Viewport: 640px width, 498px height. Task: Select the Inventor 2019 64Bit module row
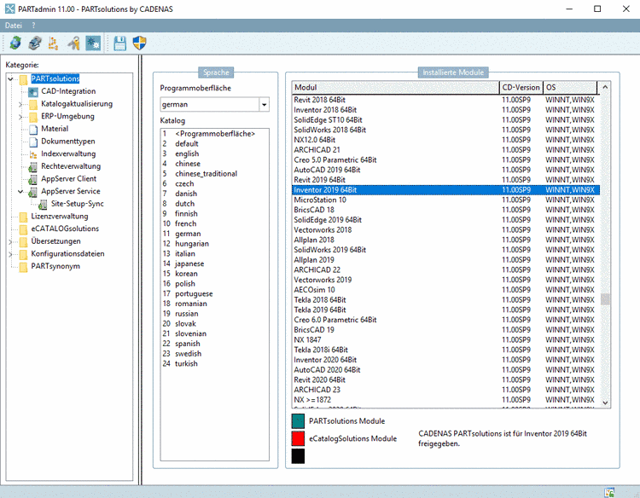click(x=445, y=190)
